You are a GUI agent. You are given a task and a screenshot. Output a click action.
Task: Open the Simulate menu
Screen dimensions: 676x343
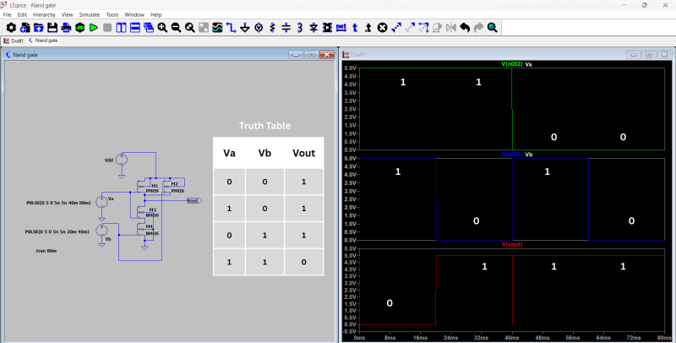pyautogui.click(x=89, y=14)
